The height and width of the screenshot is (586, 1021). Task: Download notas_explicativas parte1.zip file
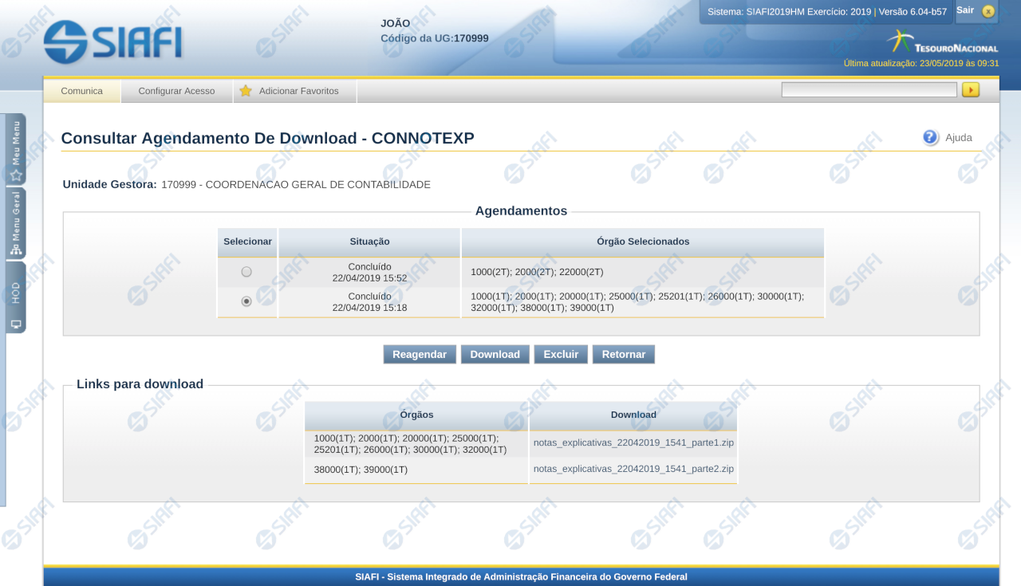tap(633, 442)
